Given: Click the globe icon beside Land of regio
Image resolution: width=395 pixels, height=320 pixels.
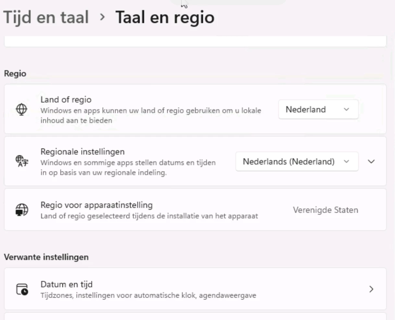Looking at the screenshot, I should [x=21, y=110].
